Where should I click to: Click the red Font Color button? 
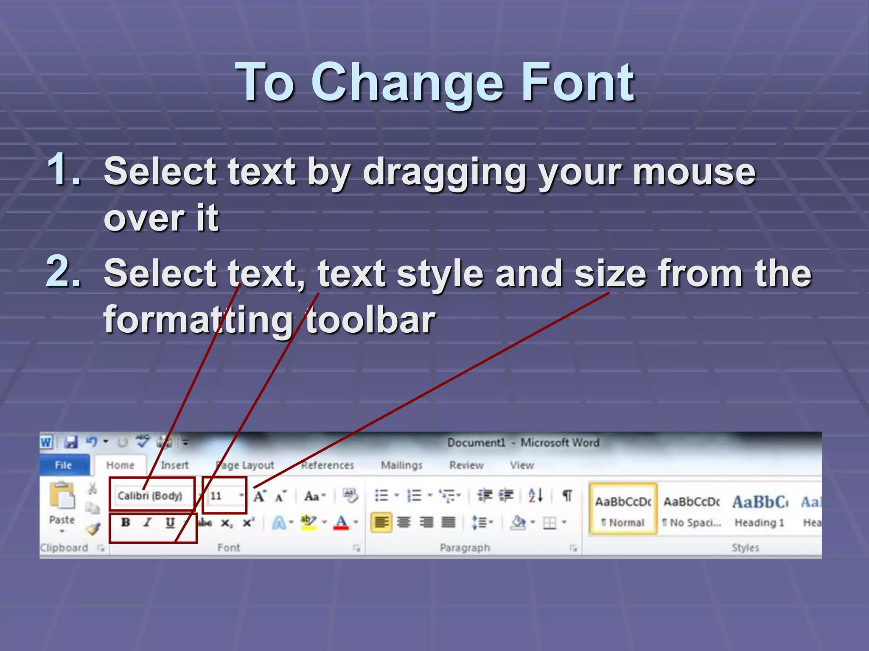point(341,522)
